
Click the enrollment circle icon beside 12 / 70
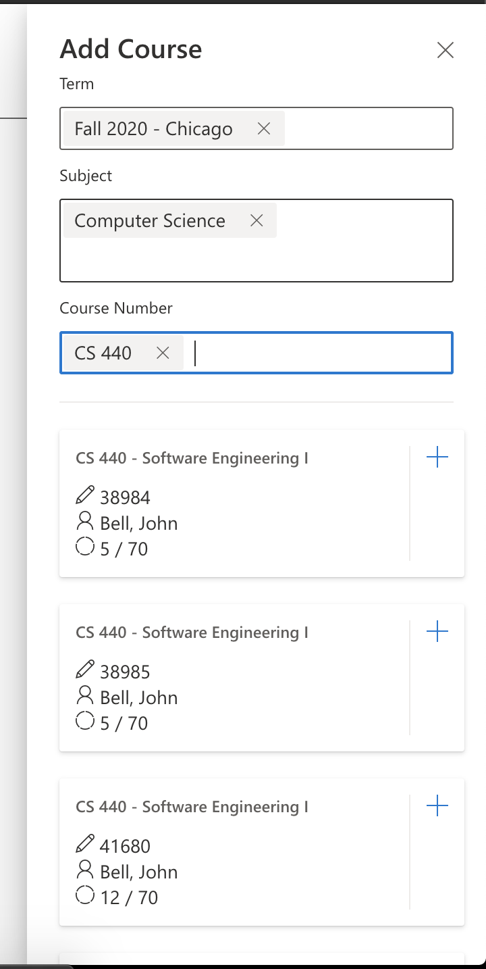85,896
